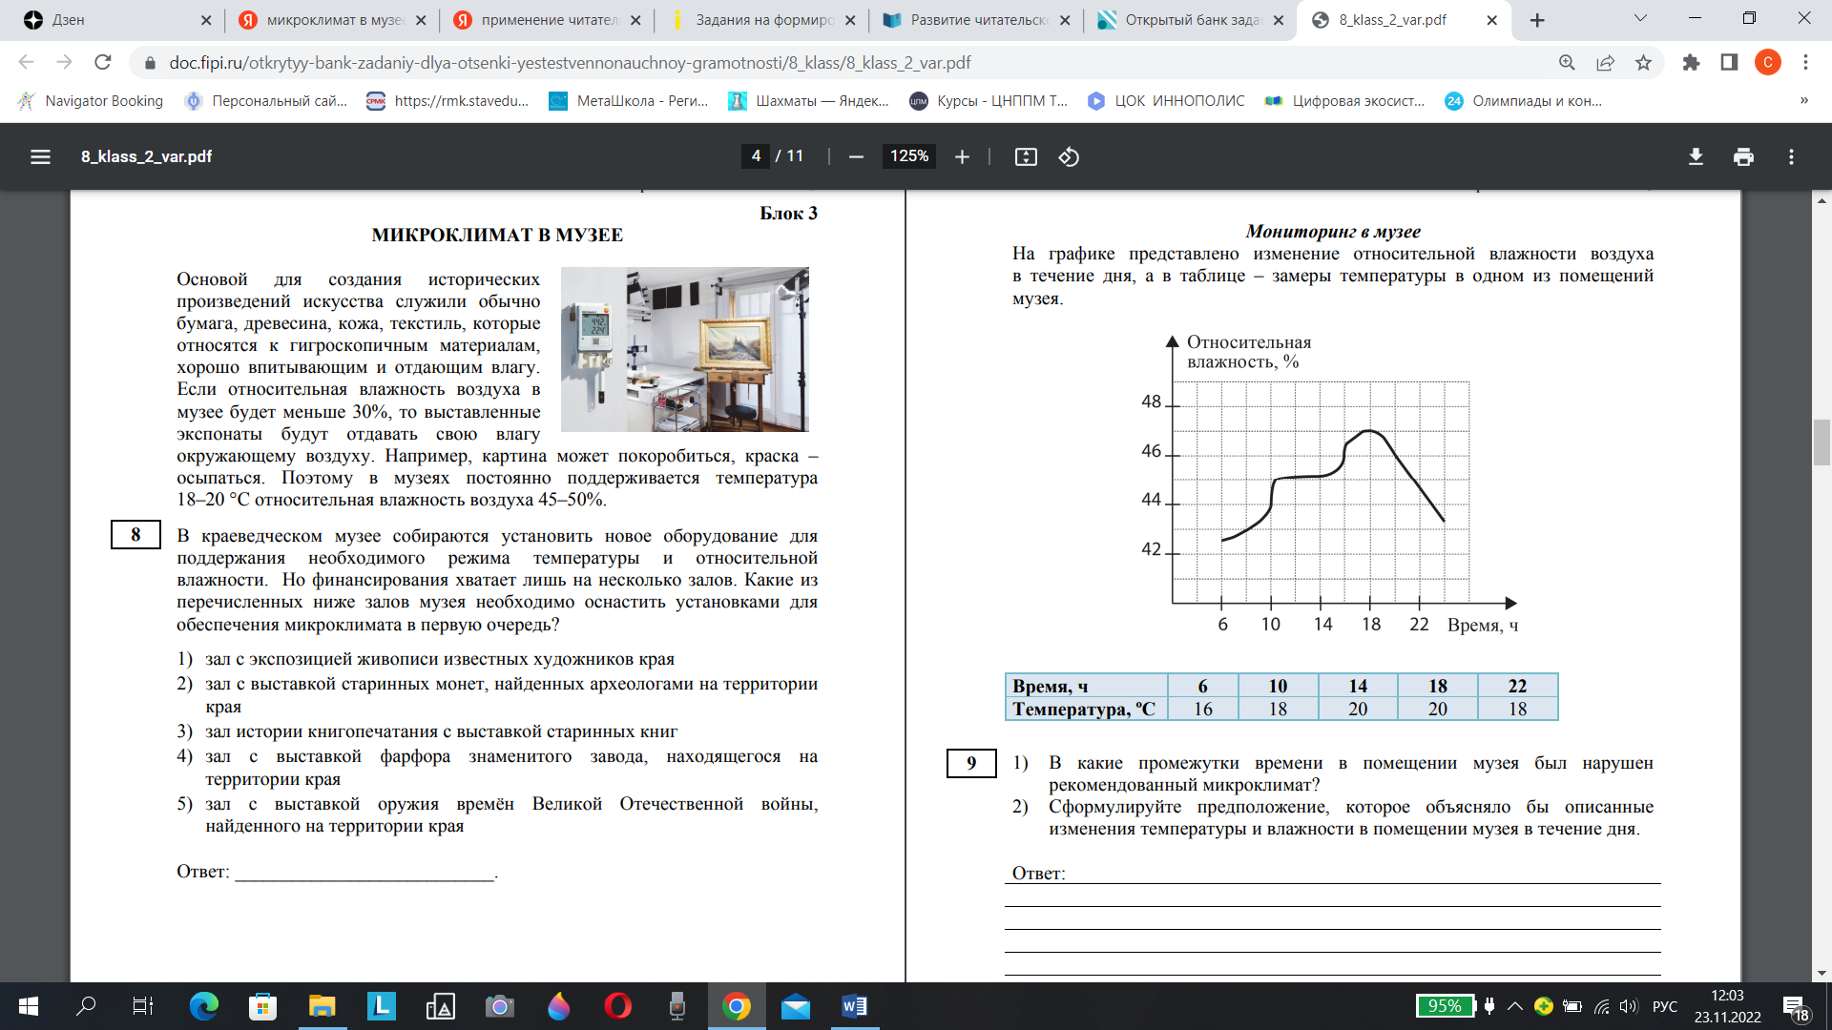Viewport: 1832px width, 1030px height.
Task: Bookmark this page with star icon
Action: (x=1643, y=62)
